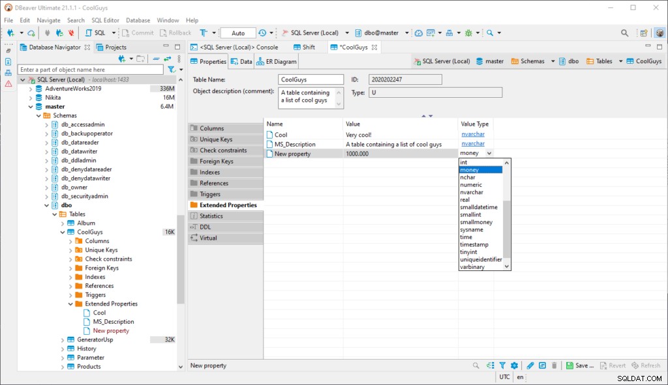Open the perspective switcher icon
Screen dimensions: 668x385
tap(644, 33)
